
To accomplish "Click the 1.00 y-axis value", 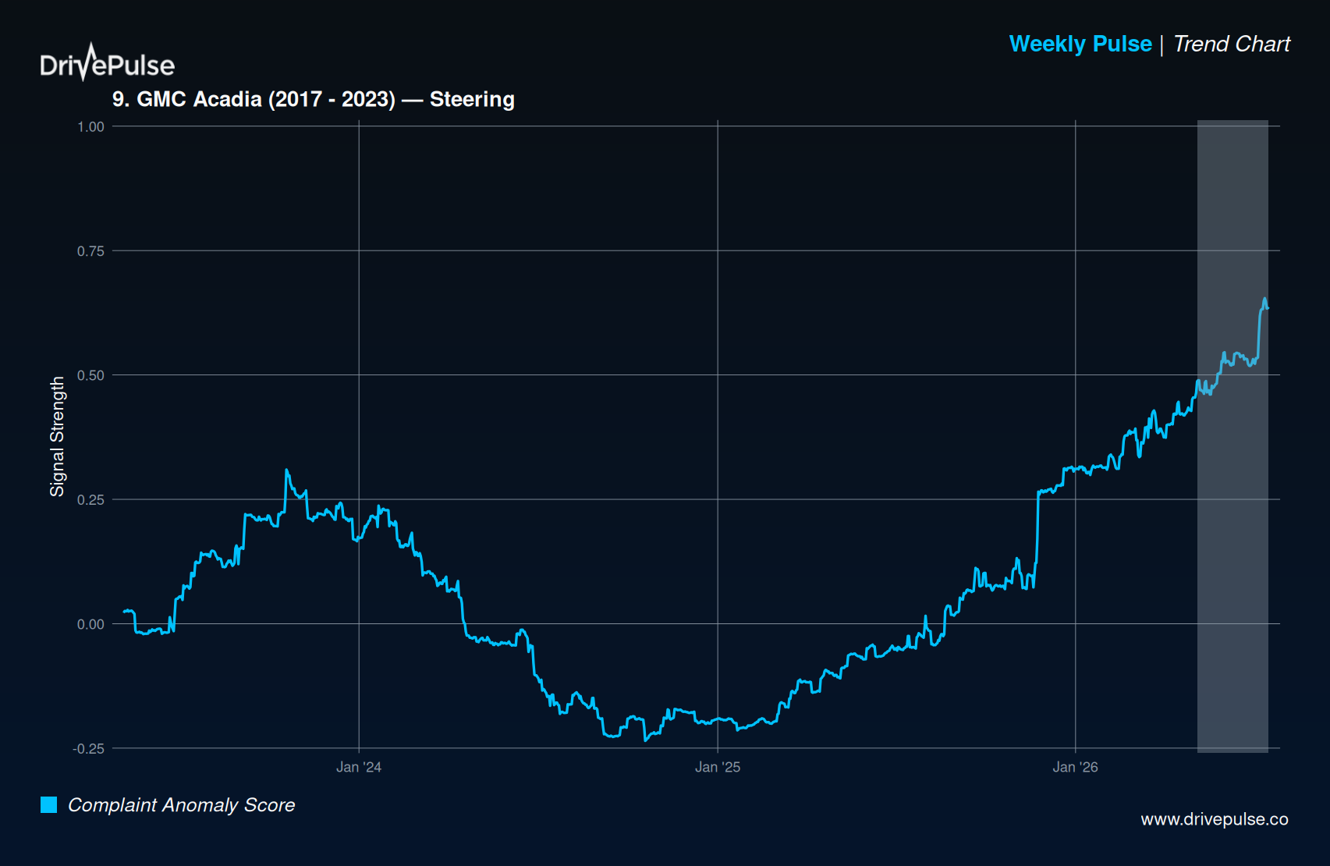I will [x=90, y=126].
